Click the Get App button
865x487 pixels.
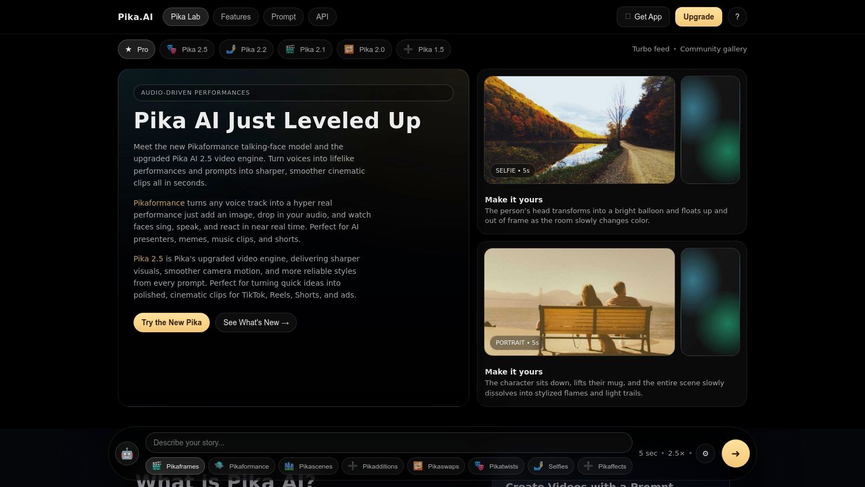tap(643, 17)
